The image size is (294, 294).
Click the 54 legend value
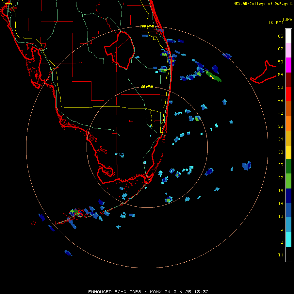281,74
